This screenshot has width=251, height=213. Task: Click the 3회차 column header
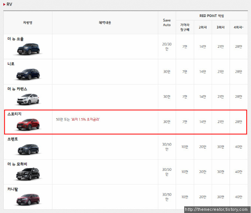[x=221, y=27]
